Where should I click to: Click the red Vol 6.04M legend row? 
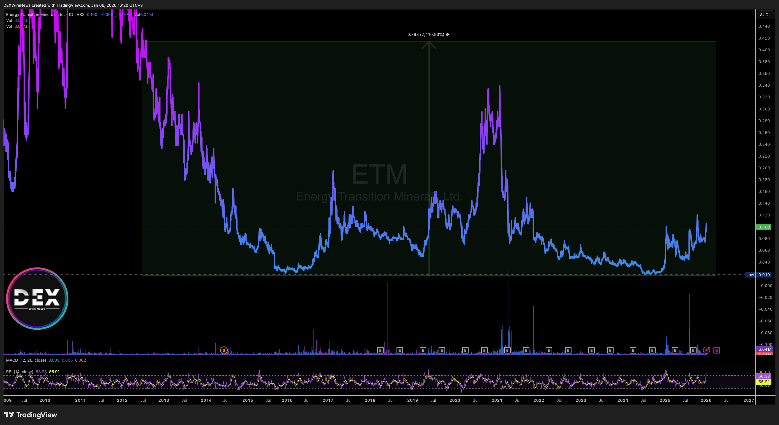click(x=17, y=26)
